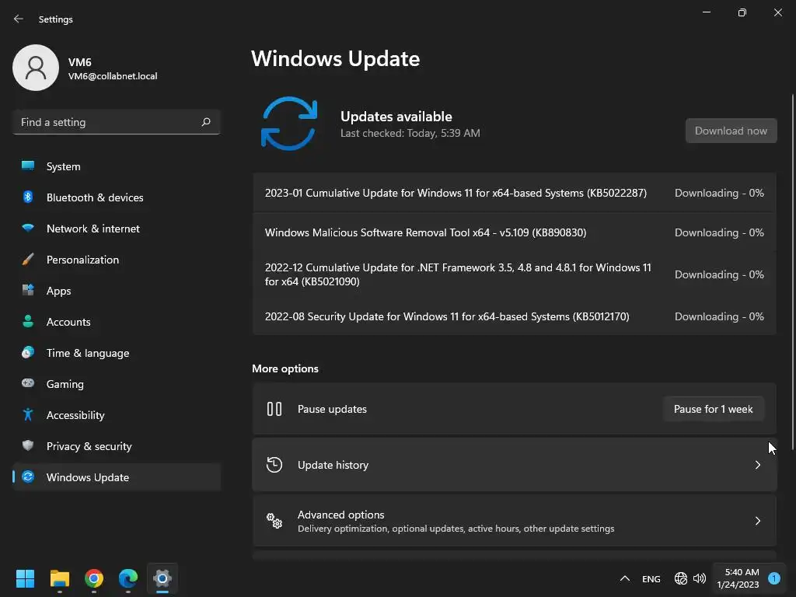
Task: Click the Updates available heading
Action: pos(396,117)
